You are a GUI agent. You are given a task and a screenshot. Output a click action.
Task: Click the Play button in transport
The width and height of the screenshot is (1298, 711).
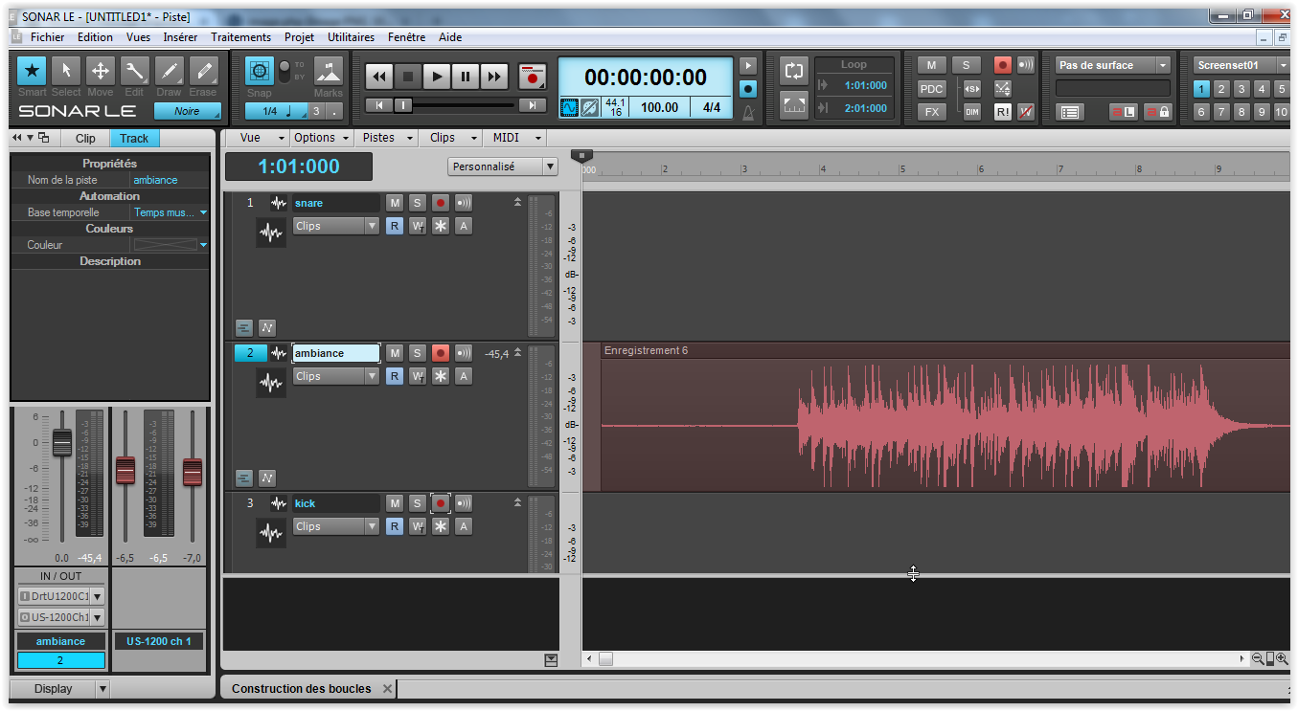pos(436,77)
